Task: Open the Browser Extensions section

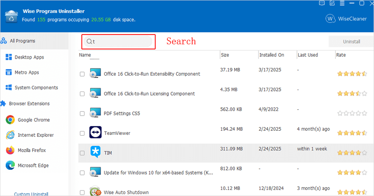Action: [x=29, y=104]
